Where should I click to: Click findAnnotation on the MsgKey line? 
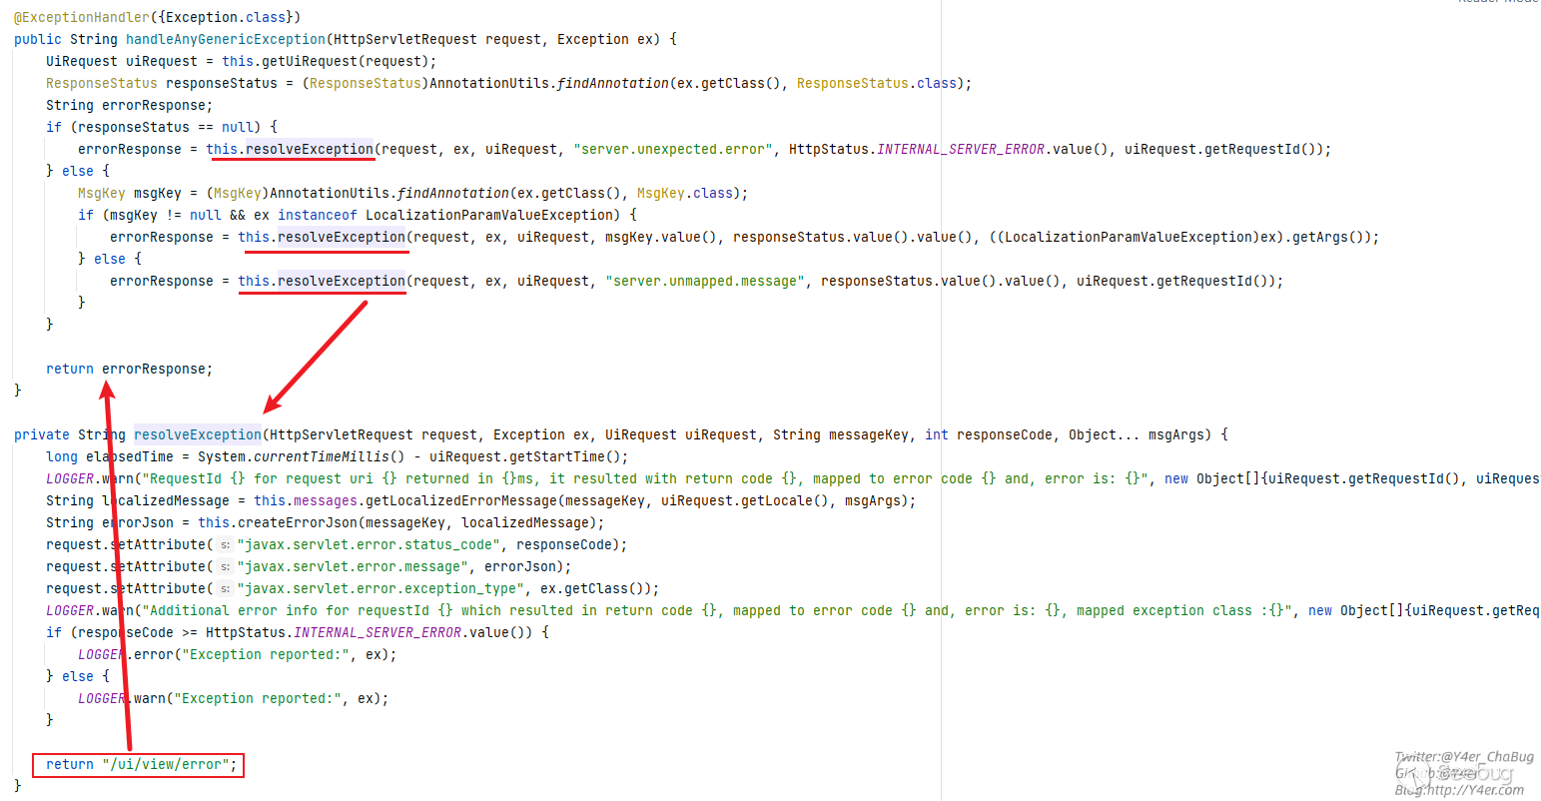pyautogui.click(x=453, y=193)
